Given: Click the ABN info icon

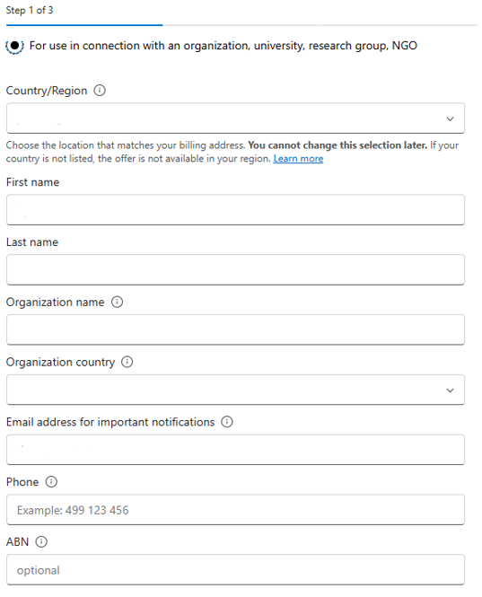Looking at the screenshot, I should coord(41,542).
